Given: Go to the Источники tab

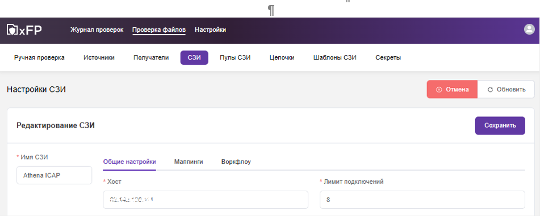Looking at the screenshot, I should 99,58.
